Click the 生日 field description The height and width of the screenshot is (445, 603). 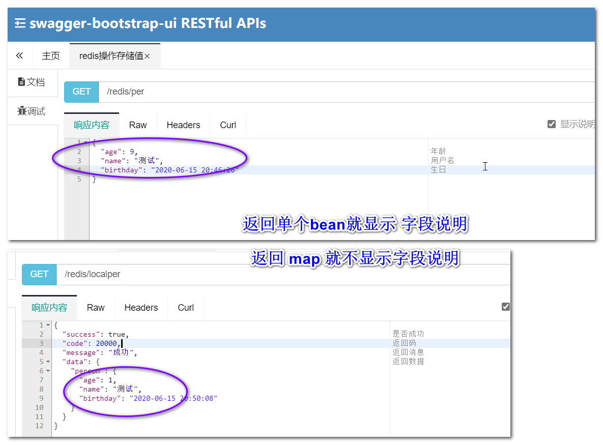click(439, 169)
